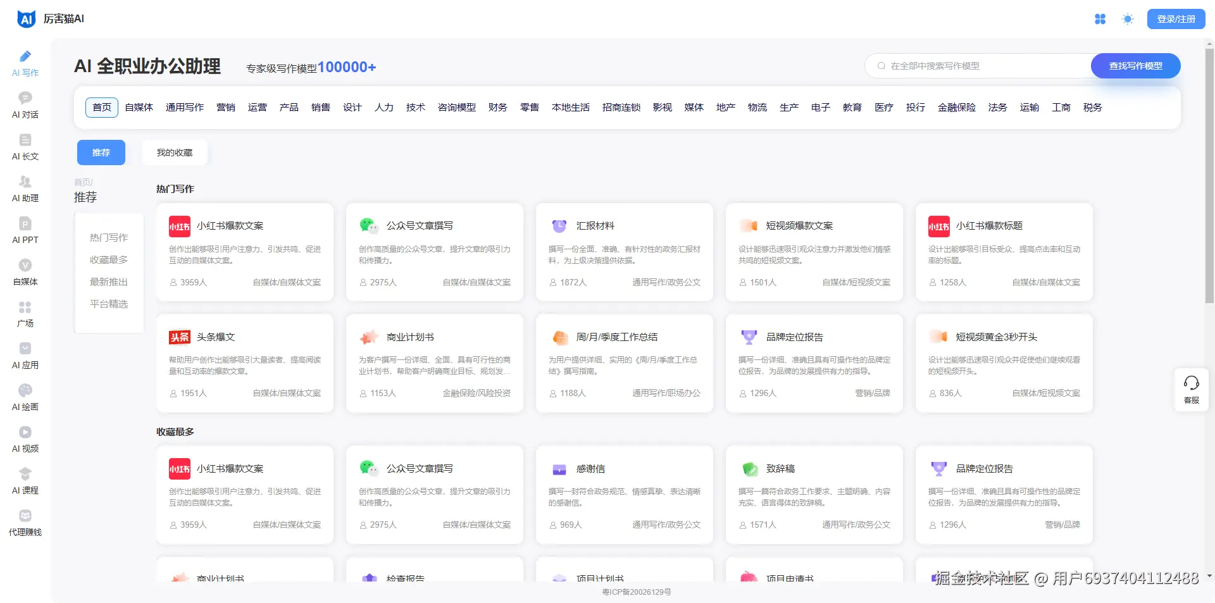Click the search box for writing models
1215x603 pixels.
tap(978, 66)
